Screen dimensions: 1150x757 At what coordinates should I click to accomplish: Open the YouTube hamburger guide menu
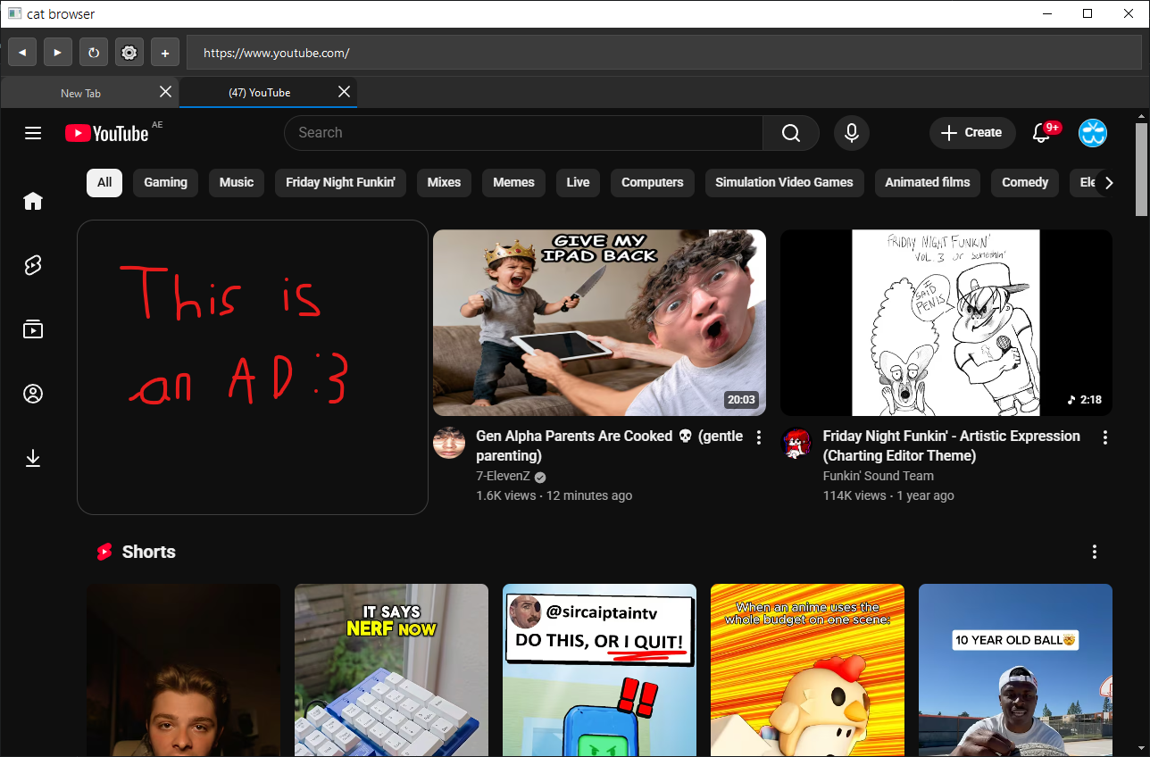[33, 133]
